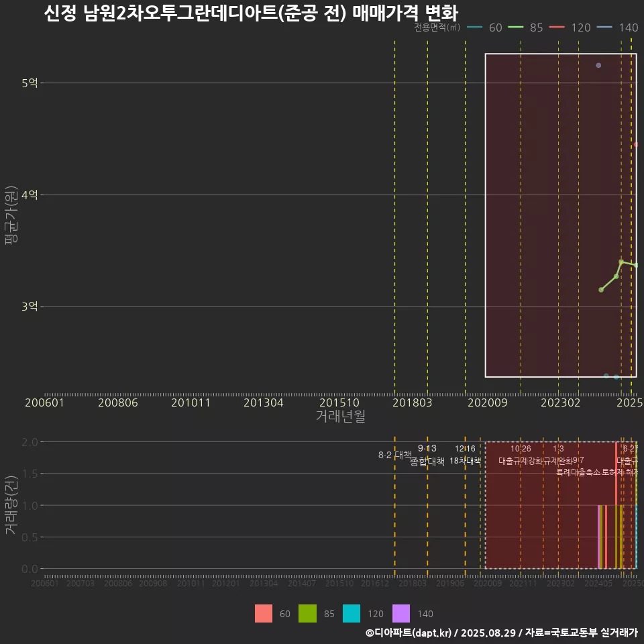This screenshot has width=644, height=644.
Task: Click the '전용면적(㎡)' legend heading
Action: coord(437,28)
